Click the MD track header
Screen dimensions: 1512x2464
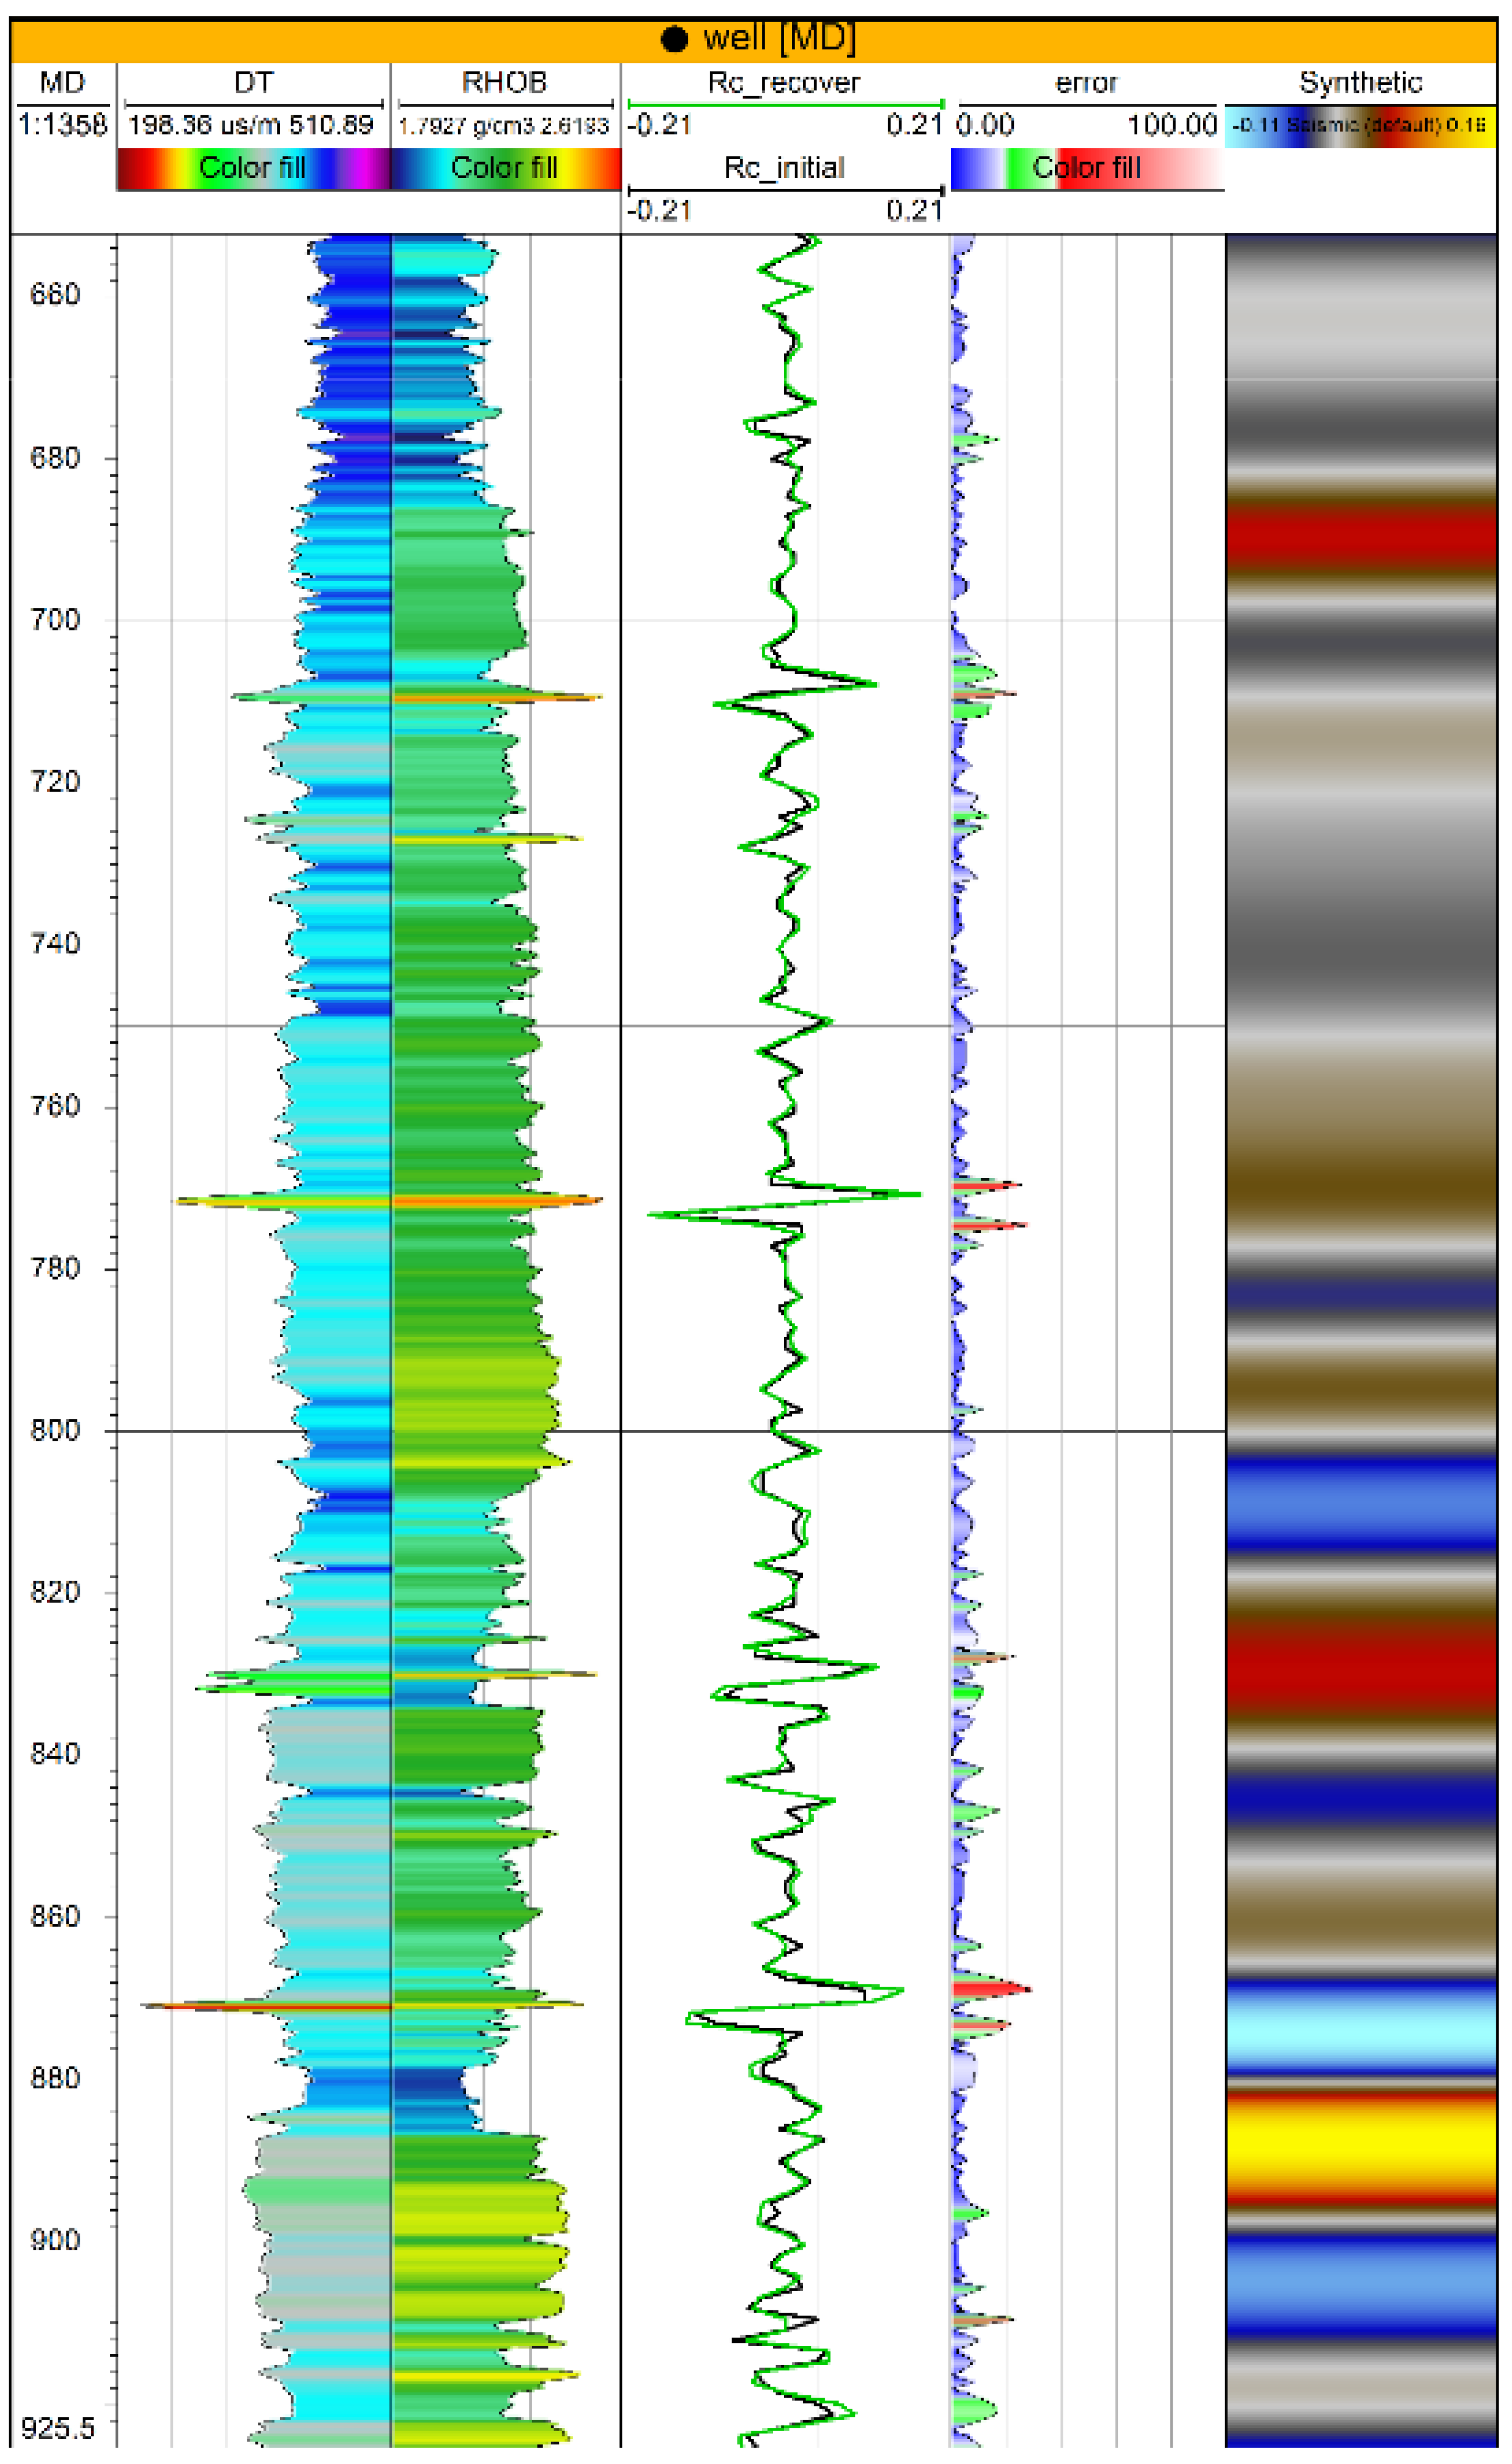62,83
